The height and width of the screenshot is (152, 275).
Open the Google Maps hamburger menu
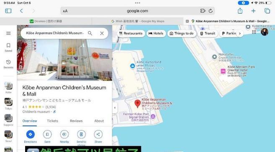(8, 33)
